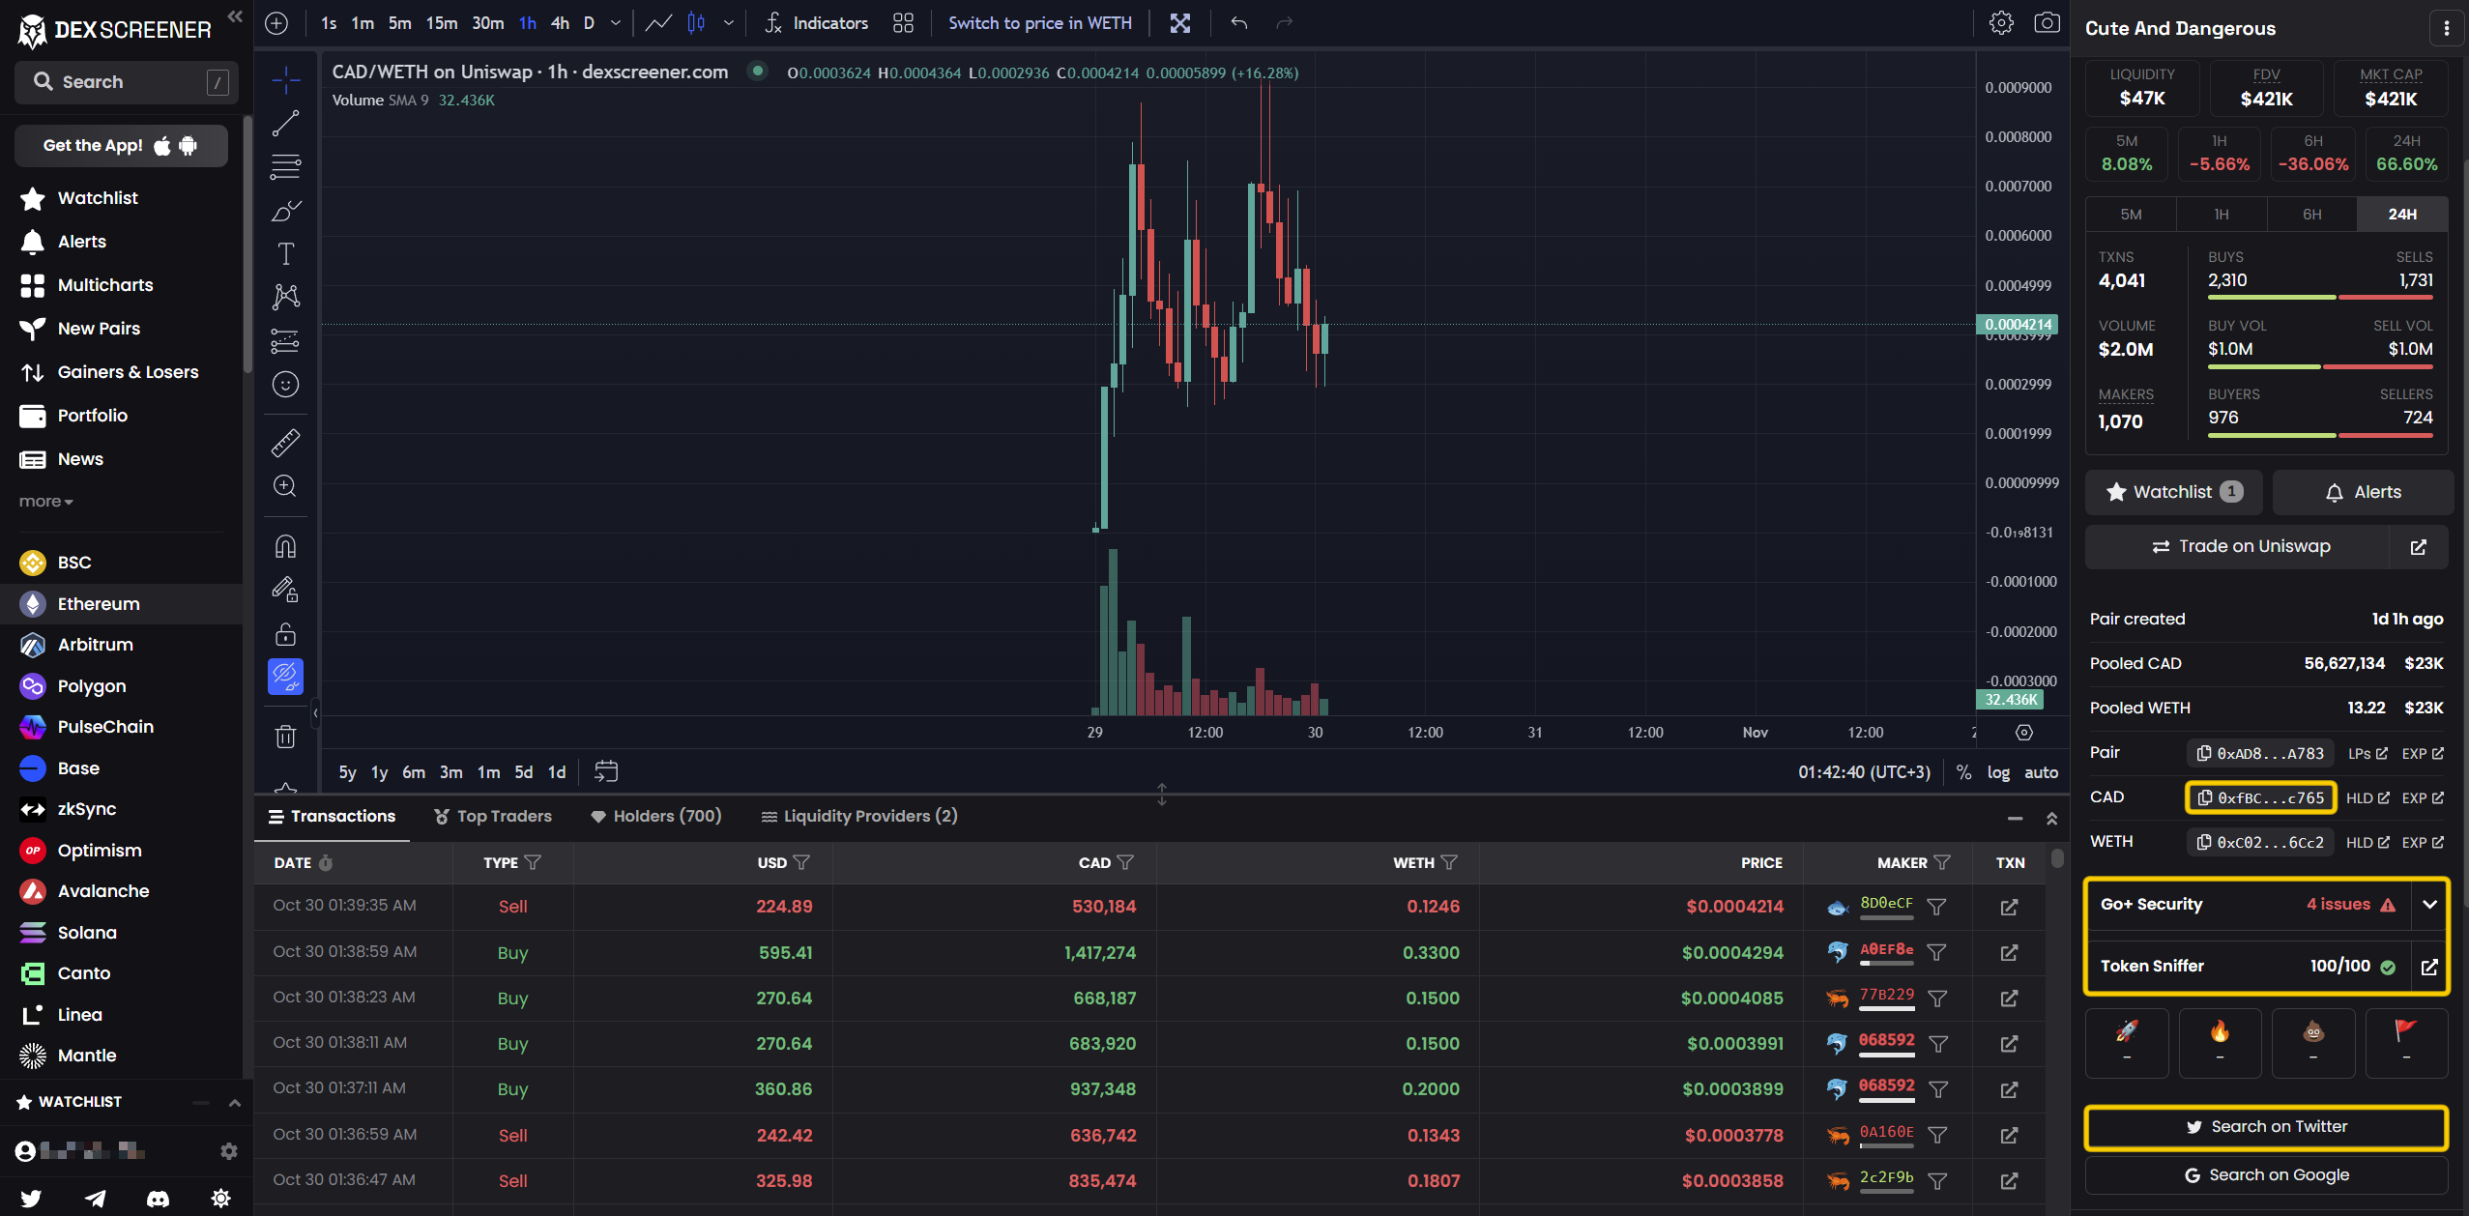This screenshot has height=1216, width=2469.
Task: Switch to line chart style
Action: coord(658,23)
